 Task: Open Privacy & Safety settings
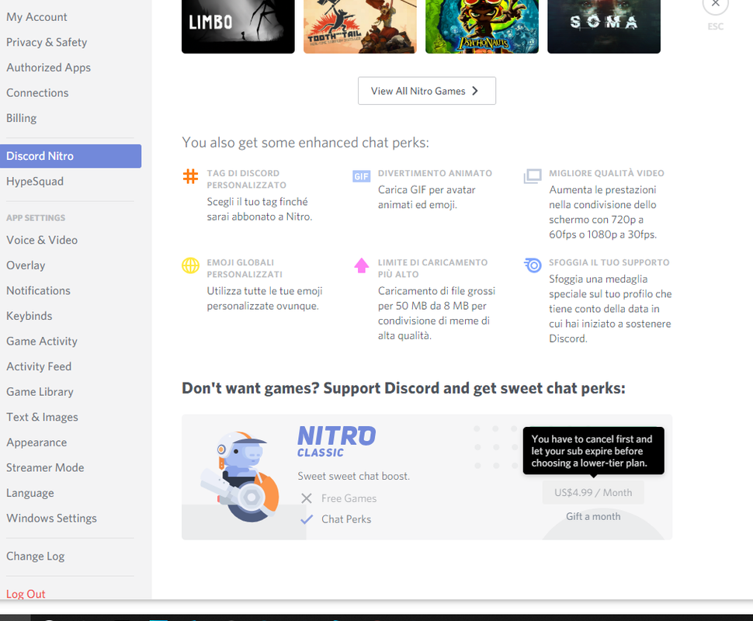pos(47,42)
